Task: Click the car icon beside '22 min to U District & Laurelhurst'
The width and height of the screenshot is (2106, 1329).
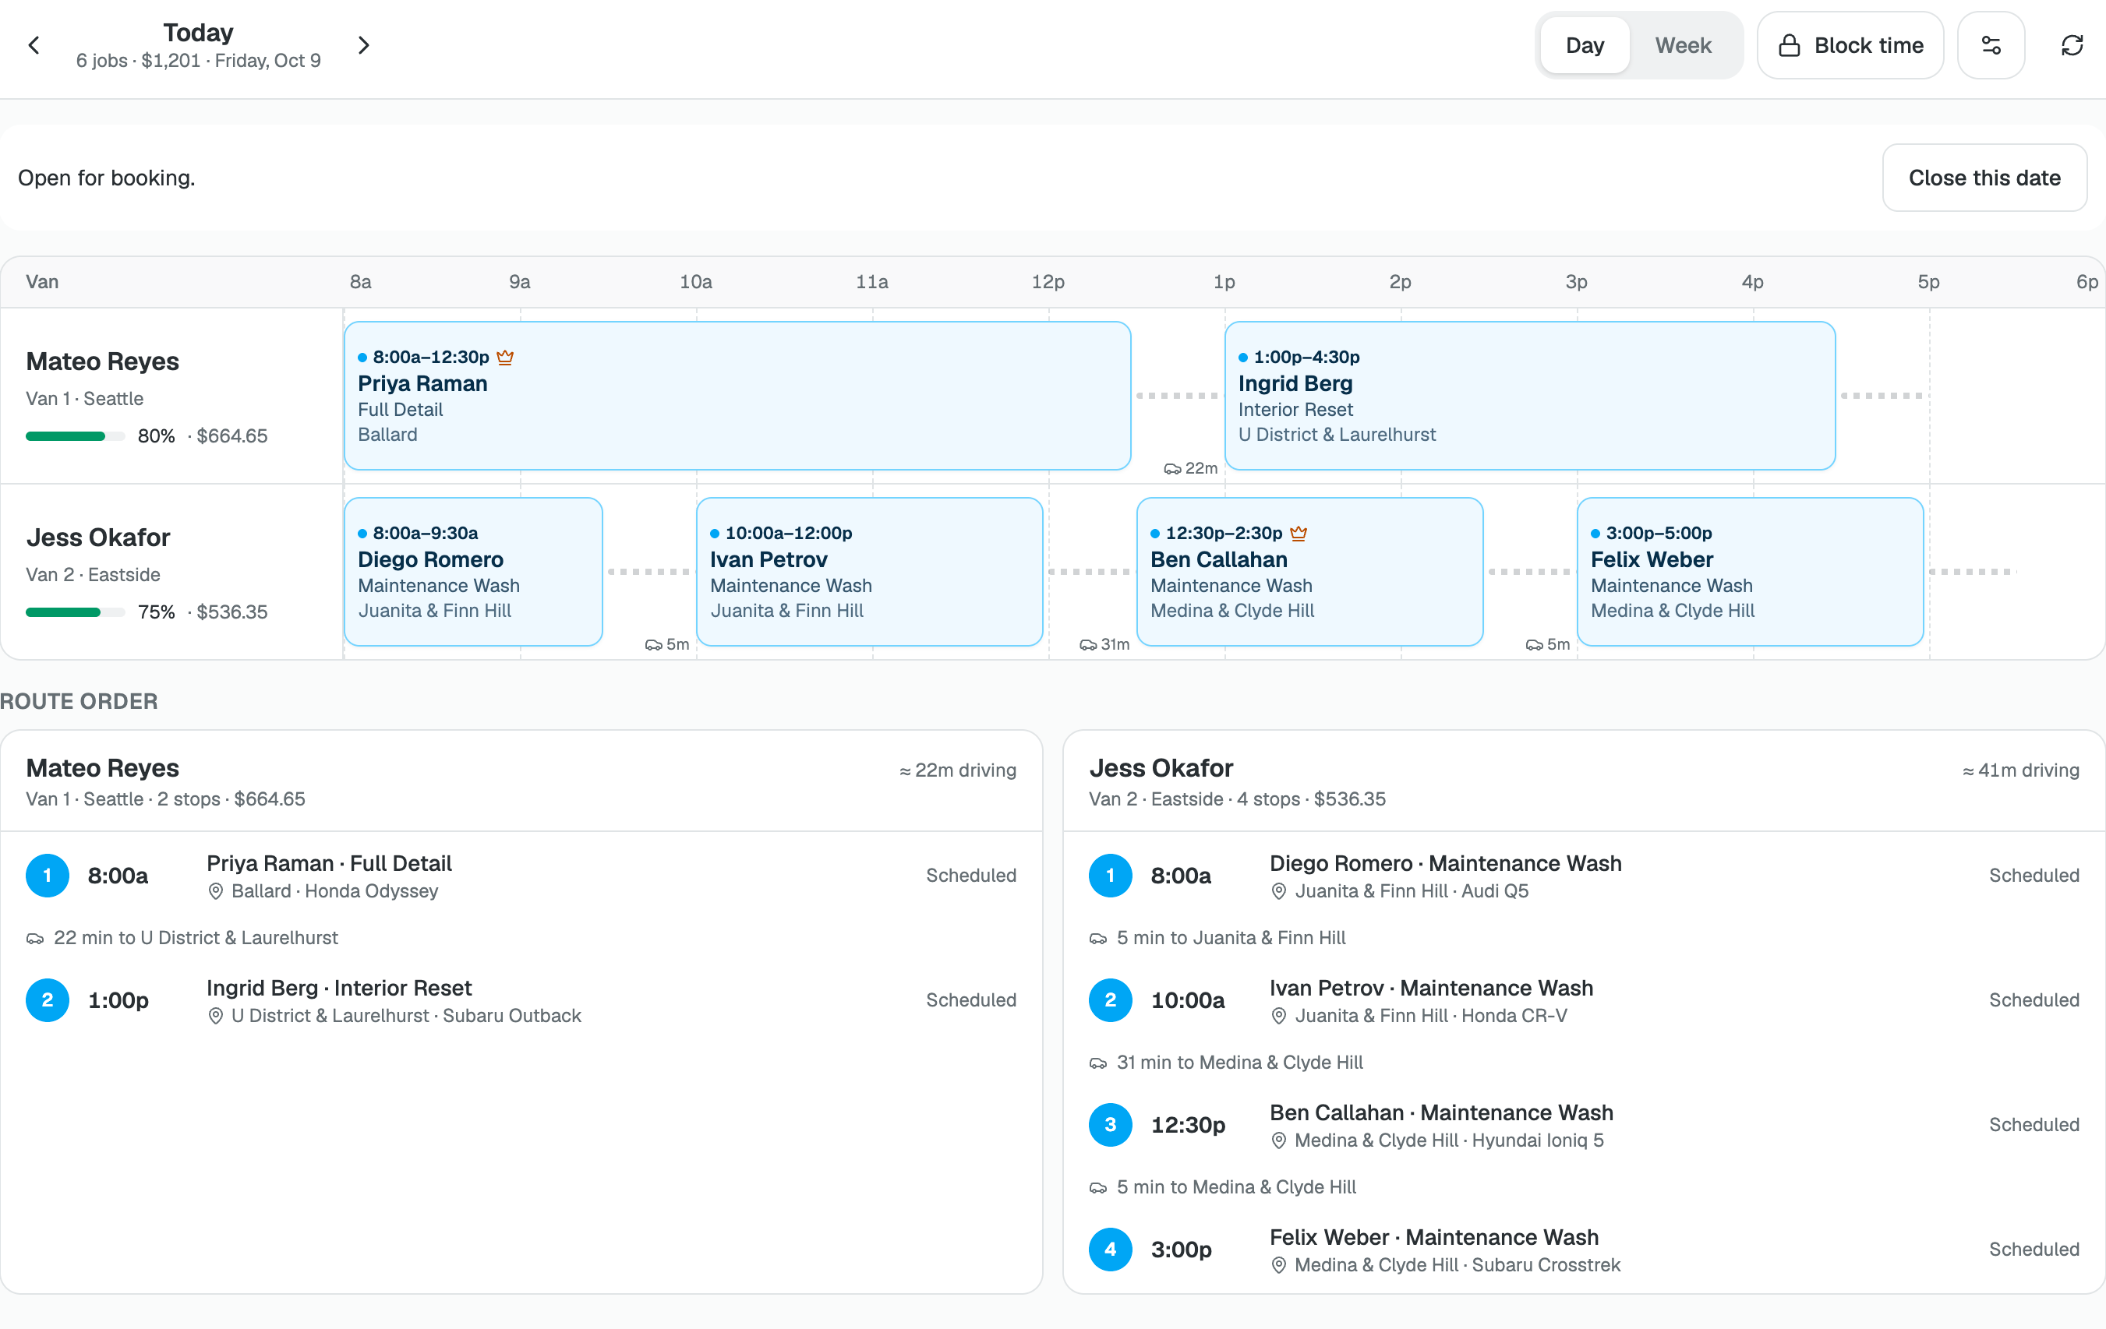Action: pyautogui.click(x=35, y=938)
